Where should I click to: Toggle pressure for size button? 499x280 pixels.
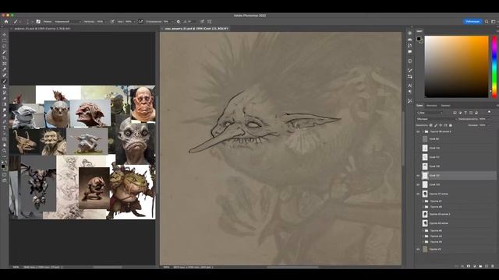coord(202,22)
